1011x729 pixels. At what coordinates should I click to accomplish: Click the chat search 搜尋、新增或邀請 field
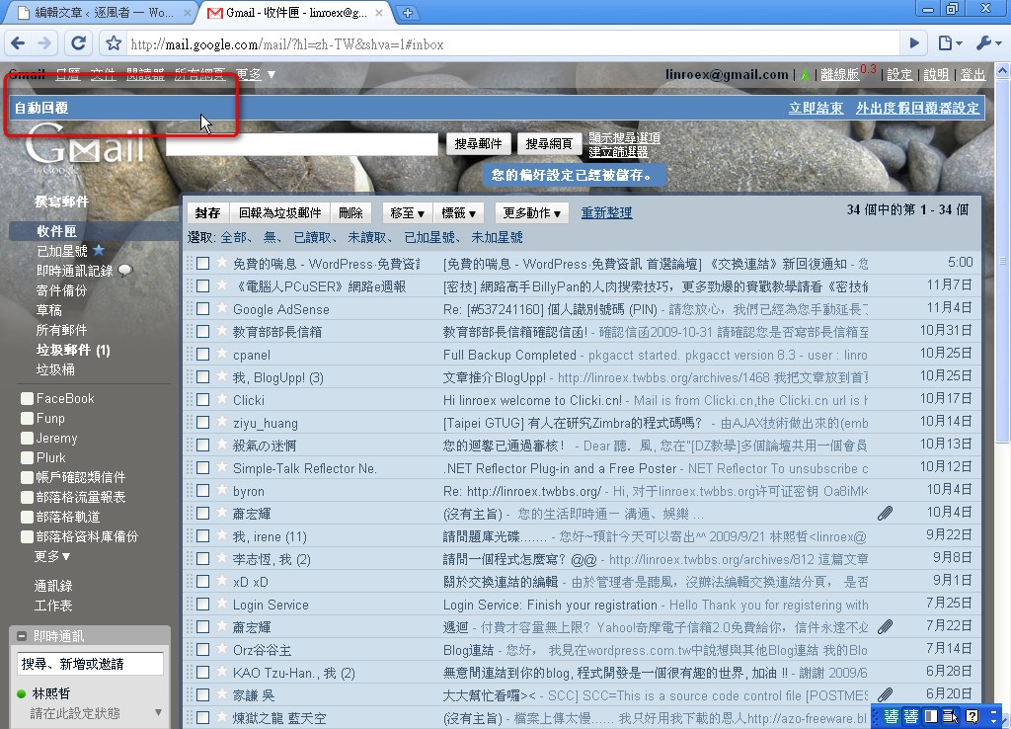point(90,664)
